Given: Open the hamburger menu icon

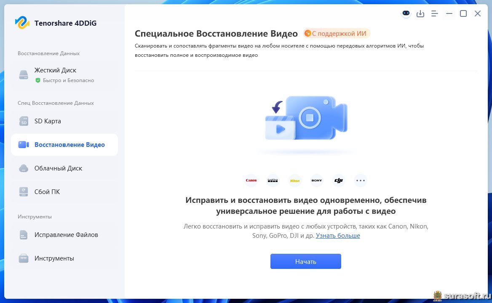Looking at the screenshot, I should coord(435,14).
